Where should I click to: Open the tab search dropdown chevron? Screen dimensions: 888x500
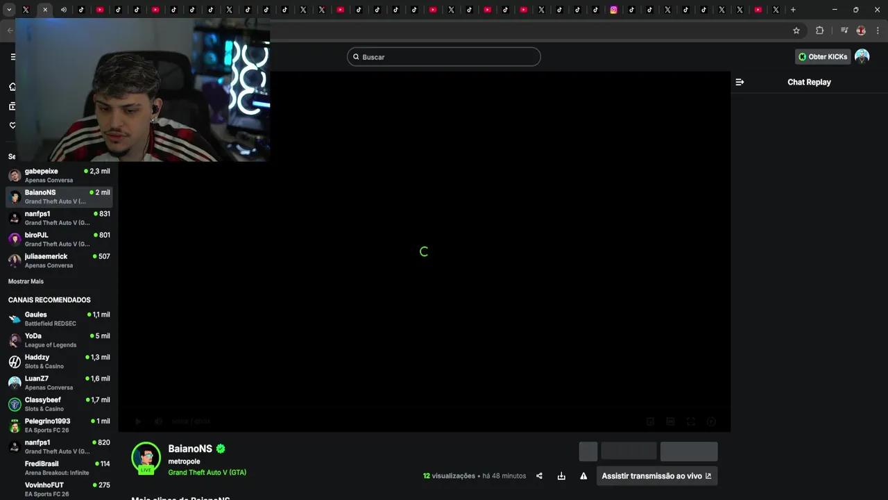[9, 10]
